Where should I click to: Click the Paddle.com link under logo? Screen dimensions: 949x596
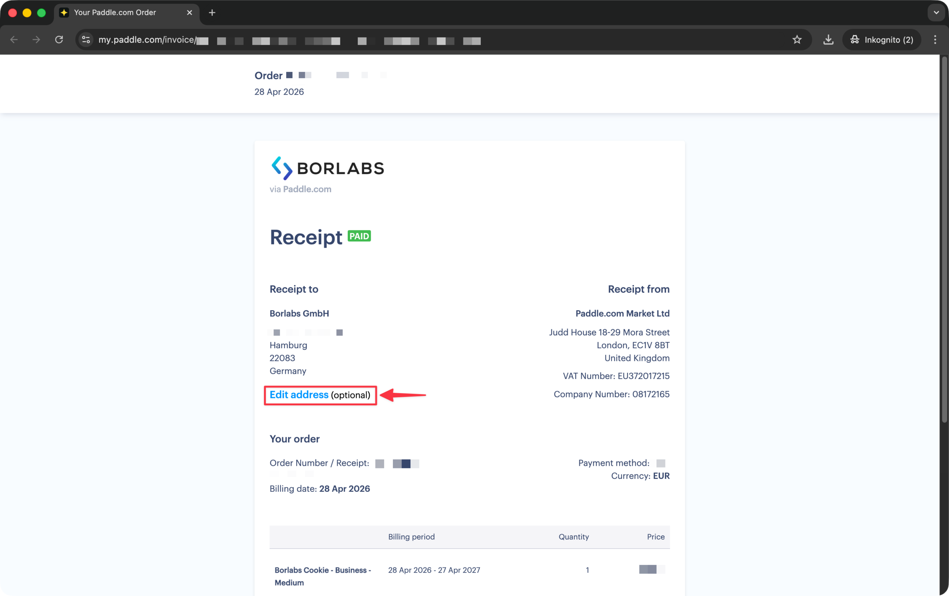pyautogui.click(x=307, y=189)
